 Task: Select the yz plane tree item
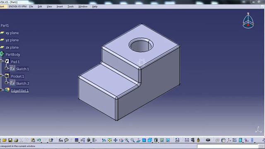pos(12,40)
